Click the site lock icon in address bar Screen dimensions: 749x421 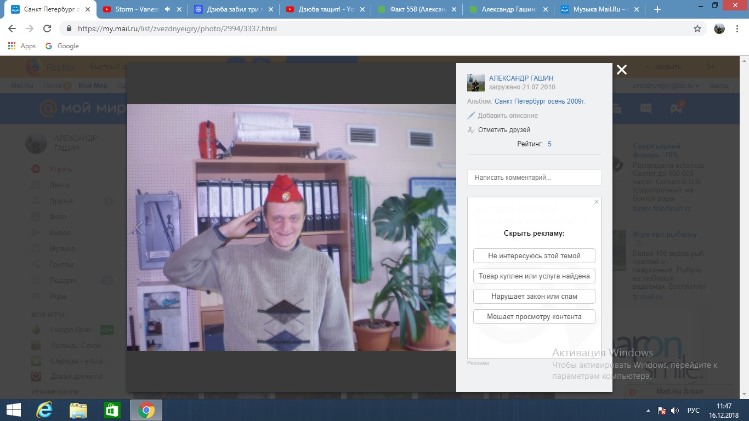69,29
